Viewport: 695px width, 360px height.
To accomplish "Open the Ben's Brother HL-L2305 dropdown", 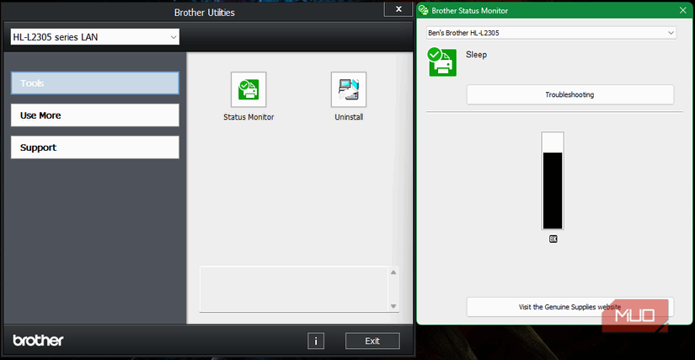I will tap(551, 33).
